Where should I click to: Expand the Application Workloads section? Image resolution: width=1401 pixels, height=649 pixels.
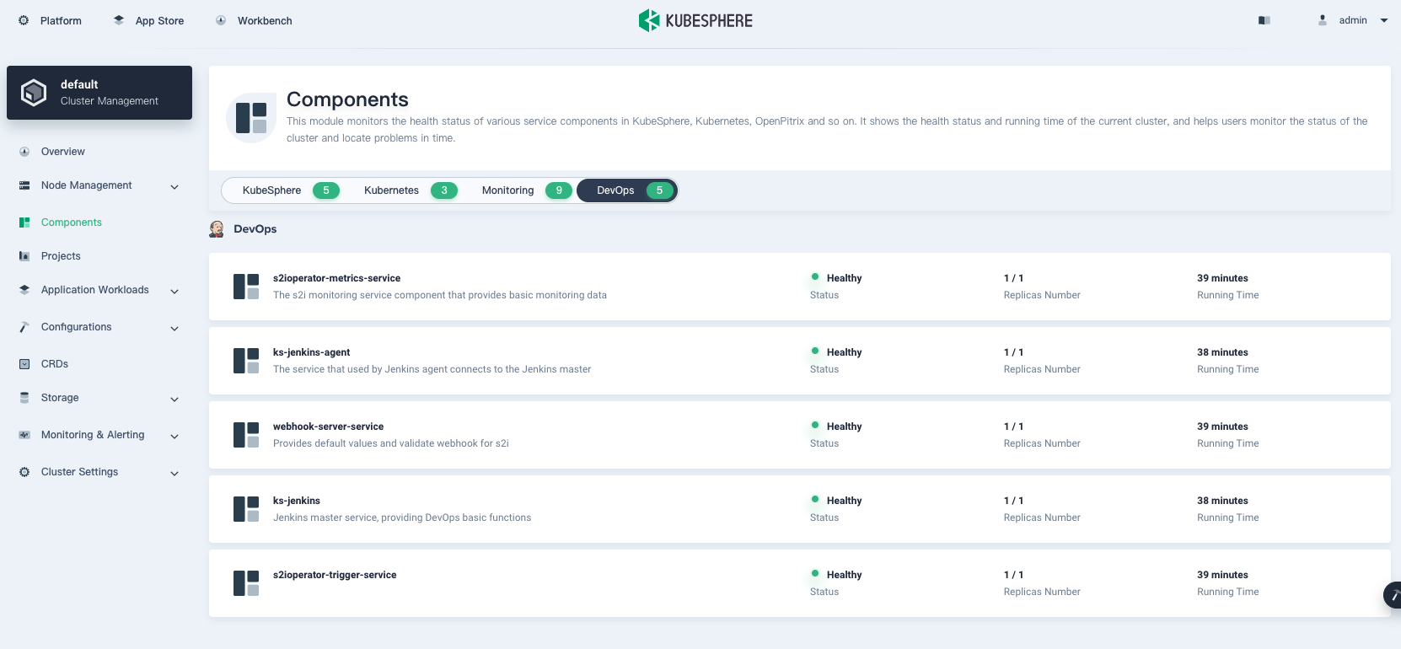[174, 291]
